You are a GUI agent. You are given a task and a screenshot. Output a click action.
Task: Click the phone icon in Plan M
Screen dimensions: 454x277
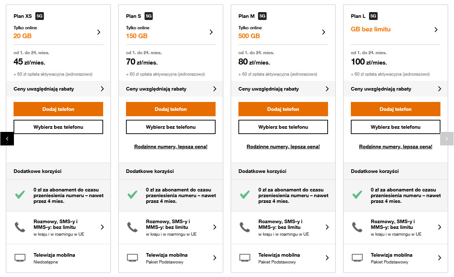pyautogui.click(x=244, y=227)
